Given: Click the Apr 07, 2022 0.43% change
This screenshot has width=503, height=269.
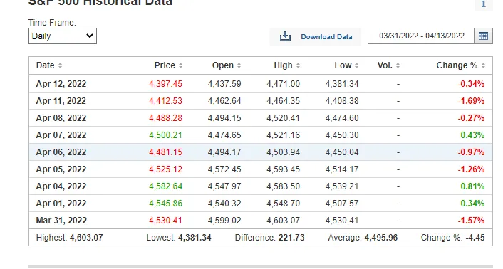Looking at the screenshot, I should pyautogui.click(x=472, y=135).
